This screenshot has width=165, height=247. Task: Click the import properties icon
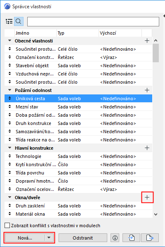pos(131,238)
